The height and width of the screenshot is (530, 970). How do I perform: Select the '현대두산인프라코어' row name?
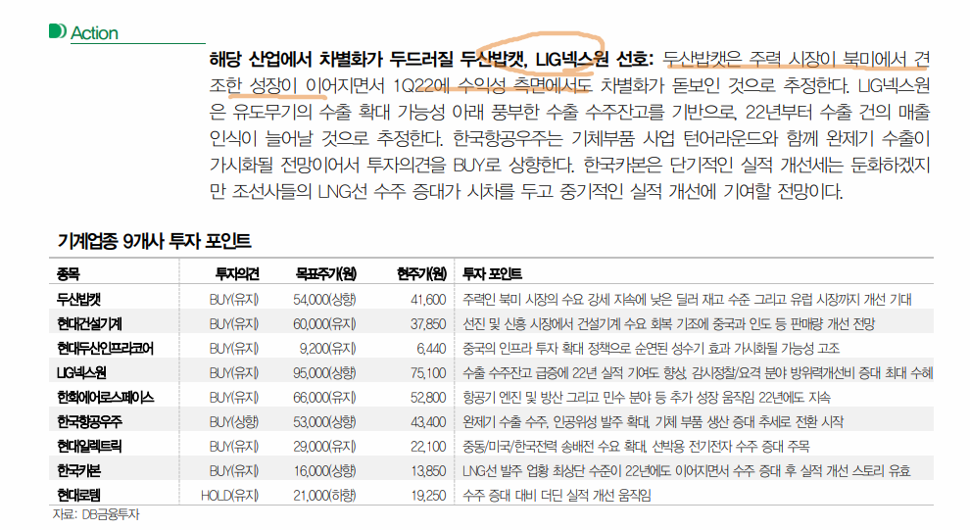pyautogui.click(x=105, y=348)
